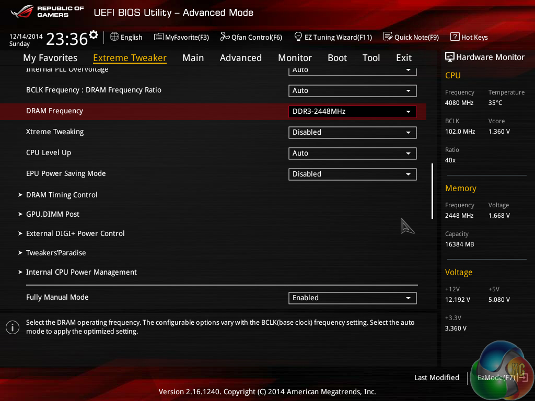Viewport: 535px width, 401px height.
Task: Click the 12/14/2014 date text
Action: 26,36
